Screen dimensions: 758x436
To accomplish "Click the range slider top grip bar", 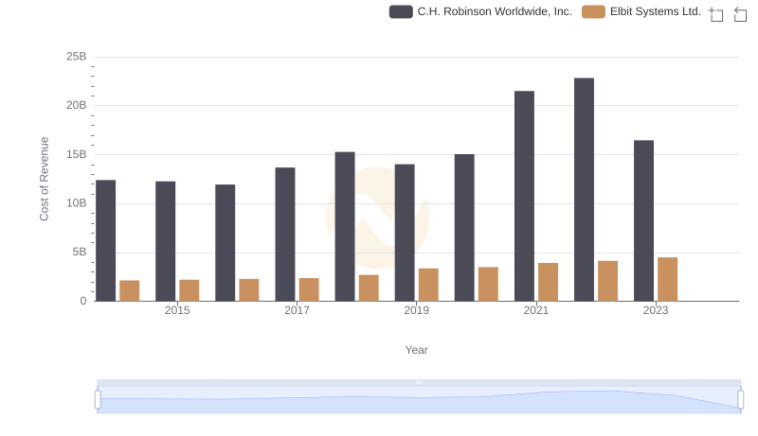I will pos(419,382).
